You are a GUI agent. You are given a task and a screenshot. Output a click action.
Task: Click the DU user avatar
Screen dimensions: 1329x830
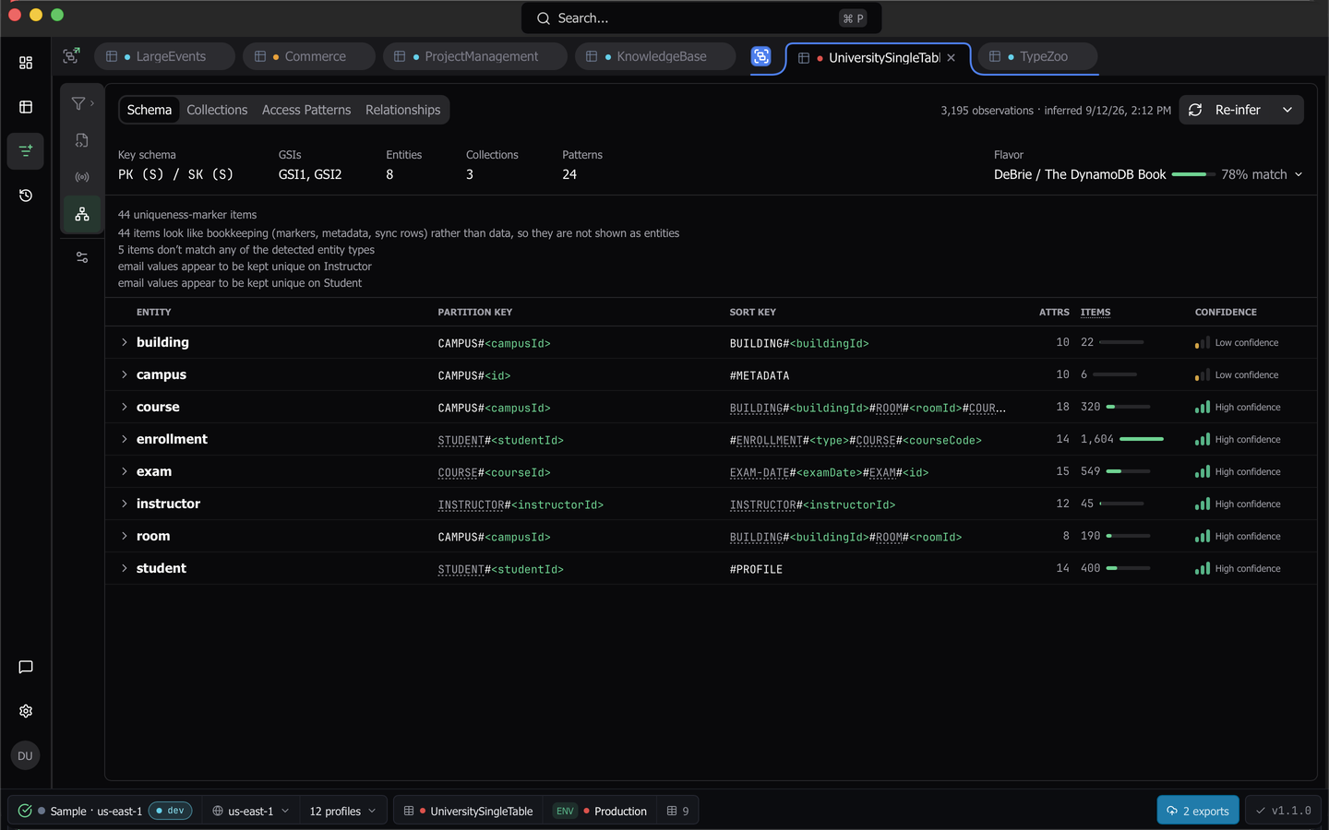point(25,755)
